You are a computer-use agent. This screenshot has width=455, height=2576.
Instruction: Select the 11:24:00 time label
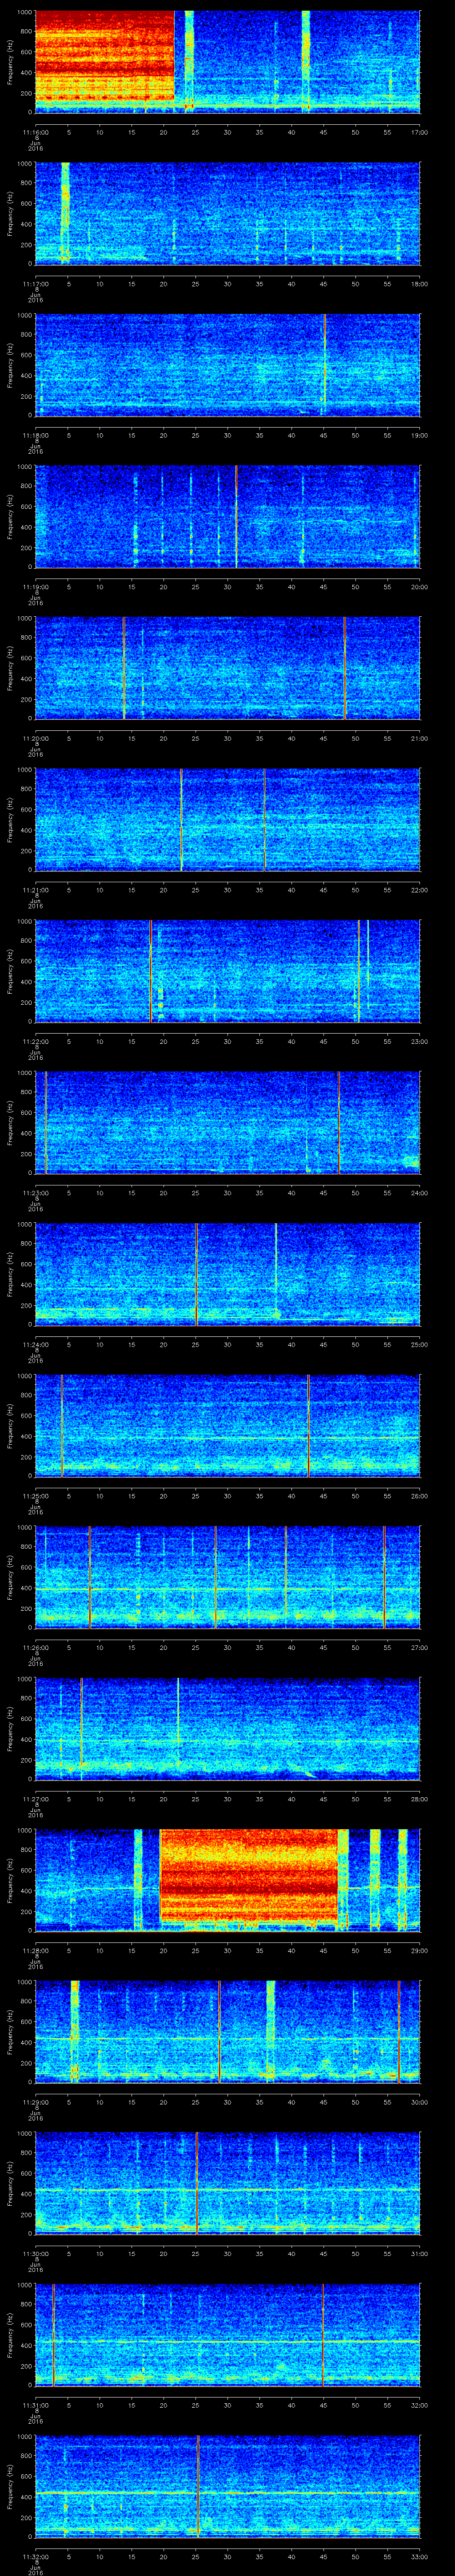click(x=36, y=1344)
